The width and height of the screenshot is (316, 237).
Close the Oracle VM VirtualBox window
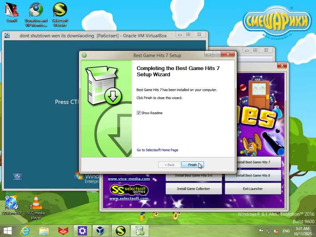click(x=199, y=34)
